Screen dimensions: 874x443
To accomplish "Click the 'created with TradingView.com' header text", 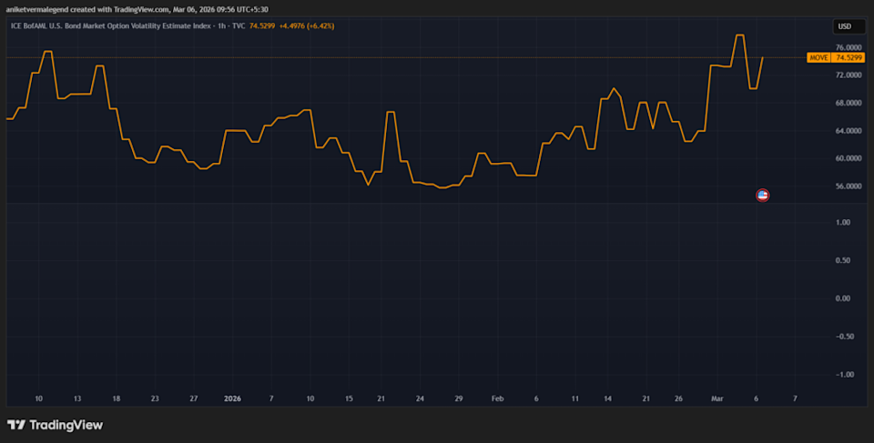I will 118,8.
